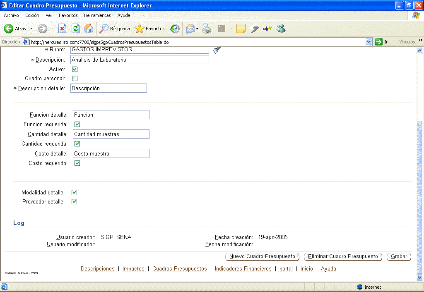Click the scrollbar up arrow
424x292 pixels.
point(419,50)
